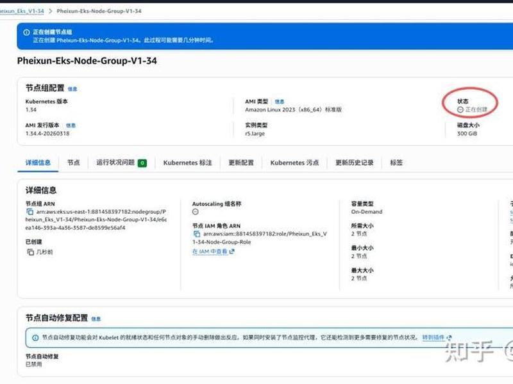Click the 正在创建 status text
Image resolution: width=513 pixels, height=384 pixels.
(x=476, y=109)
